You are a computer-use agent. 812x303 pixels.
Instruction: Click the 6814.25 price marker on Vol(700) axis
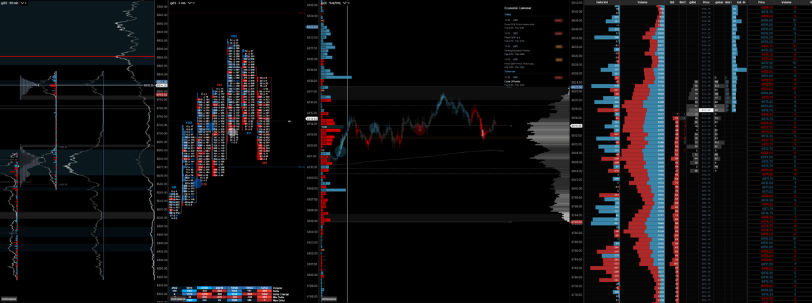576,126
